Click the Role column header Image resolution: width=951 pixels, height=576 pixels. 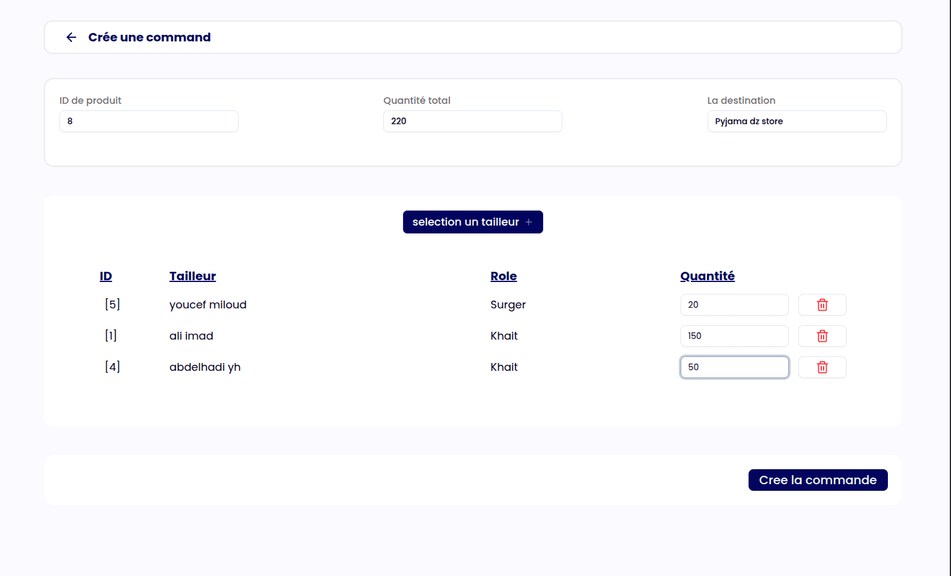(503, 276)
